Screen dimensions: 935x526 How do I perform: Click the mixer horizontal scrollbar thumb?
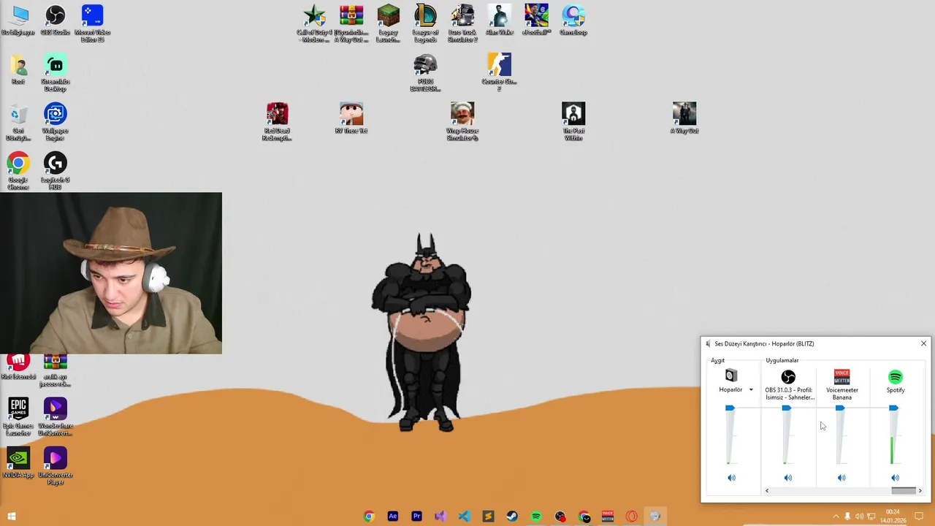coord(904,491)
